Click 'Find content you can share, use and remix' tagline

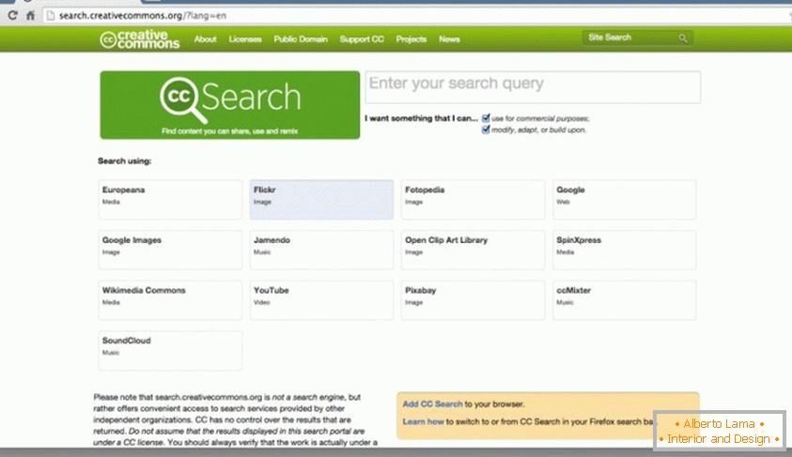pos(230,131)
